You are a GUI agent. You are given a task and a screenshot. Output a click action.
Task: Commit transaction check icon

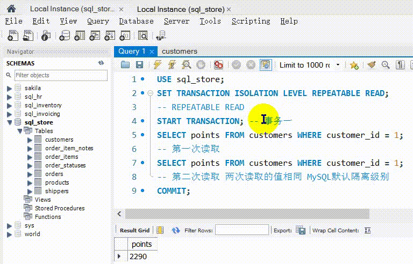tap(236, 65)
